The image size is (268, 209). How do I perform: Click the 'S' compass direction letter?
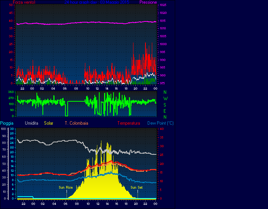[165, 105]
